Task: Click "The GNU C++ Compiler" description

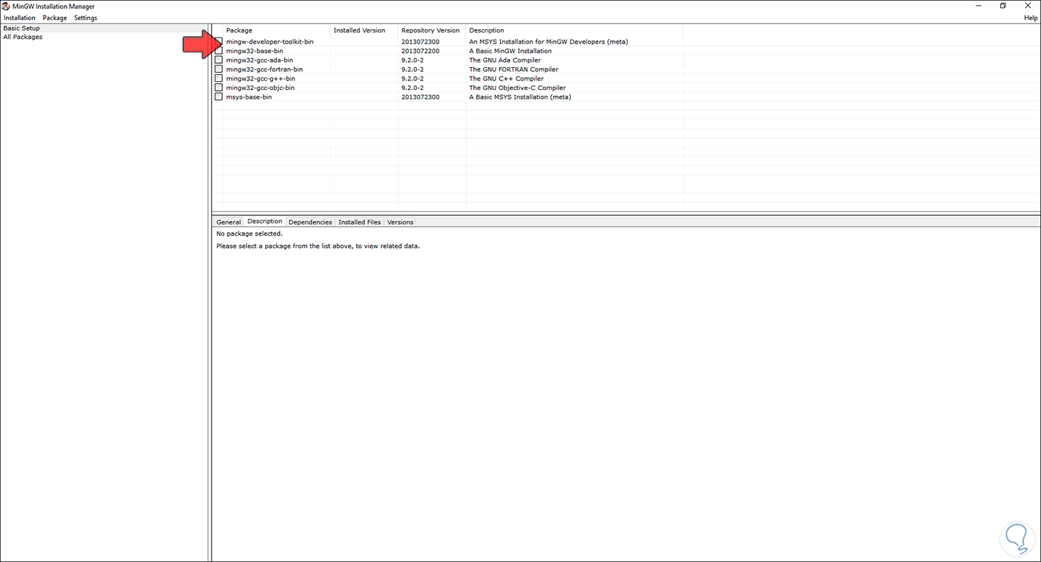Action: tap(507, 78)
